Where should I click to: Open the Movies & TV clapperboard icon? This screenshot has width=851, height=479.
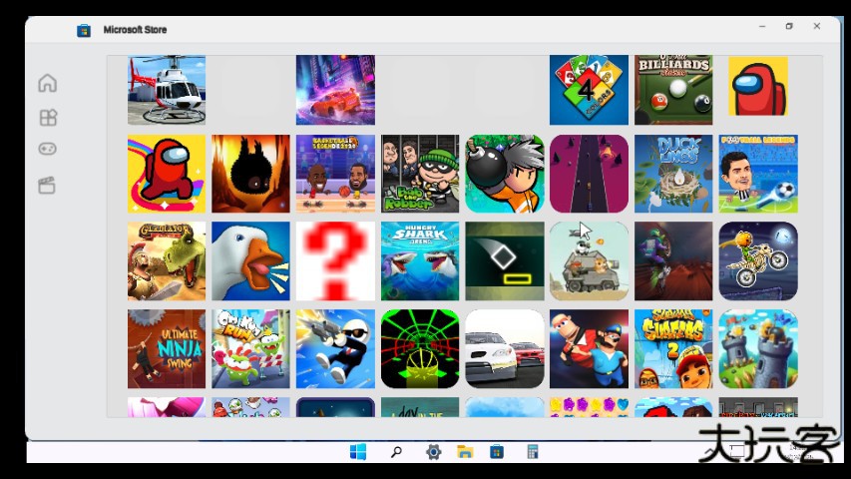tap(47, 185)
